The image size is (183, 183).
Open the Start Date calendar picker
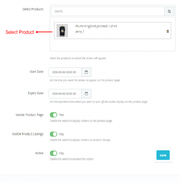point(86,72)
